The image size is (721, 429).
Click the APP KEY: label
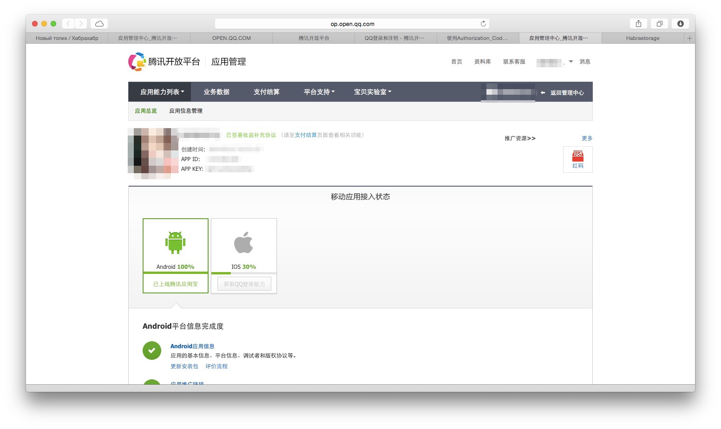(192, 169)
